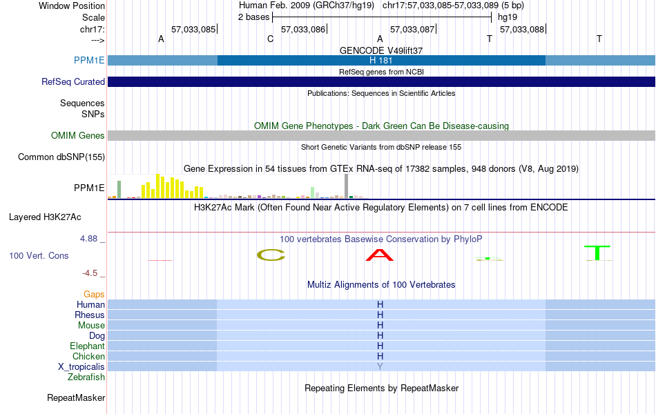Click the X_tropicalis alignment row label
The width and height of the screenshot is (656, 414).
tap(81, 367)
